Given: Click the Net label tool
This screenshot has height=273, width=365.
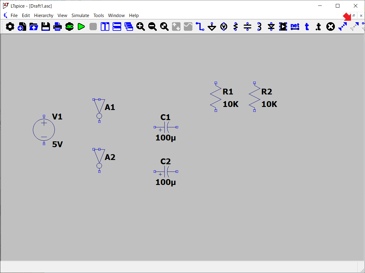Looking at the screenshot, I should click(295, 27).
